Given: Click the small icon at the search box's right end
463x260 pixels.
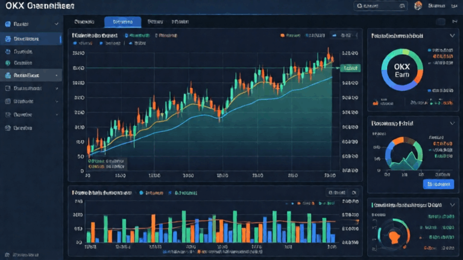Looking at the screenshot, I should pos(402,6).
